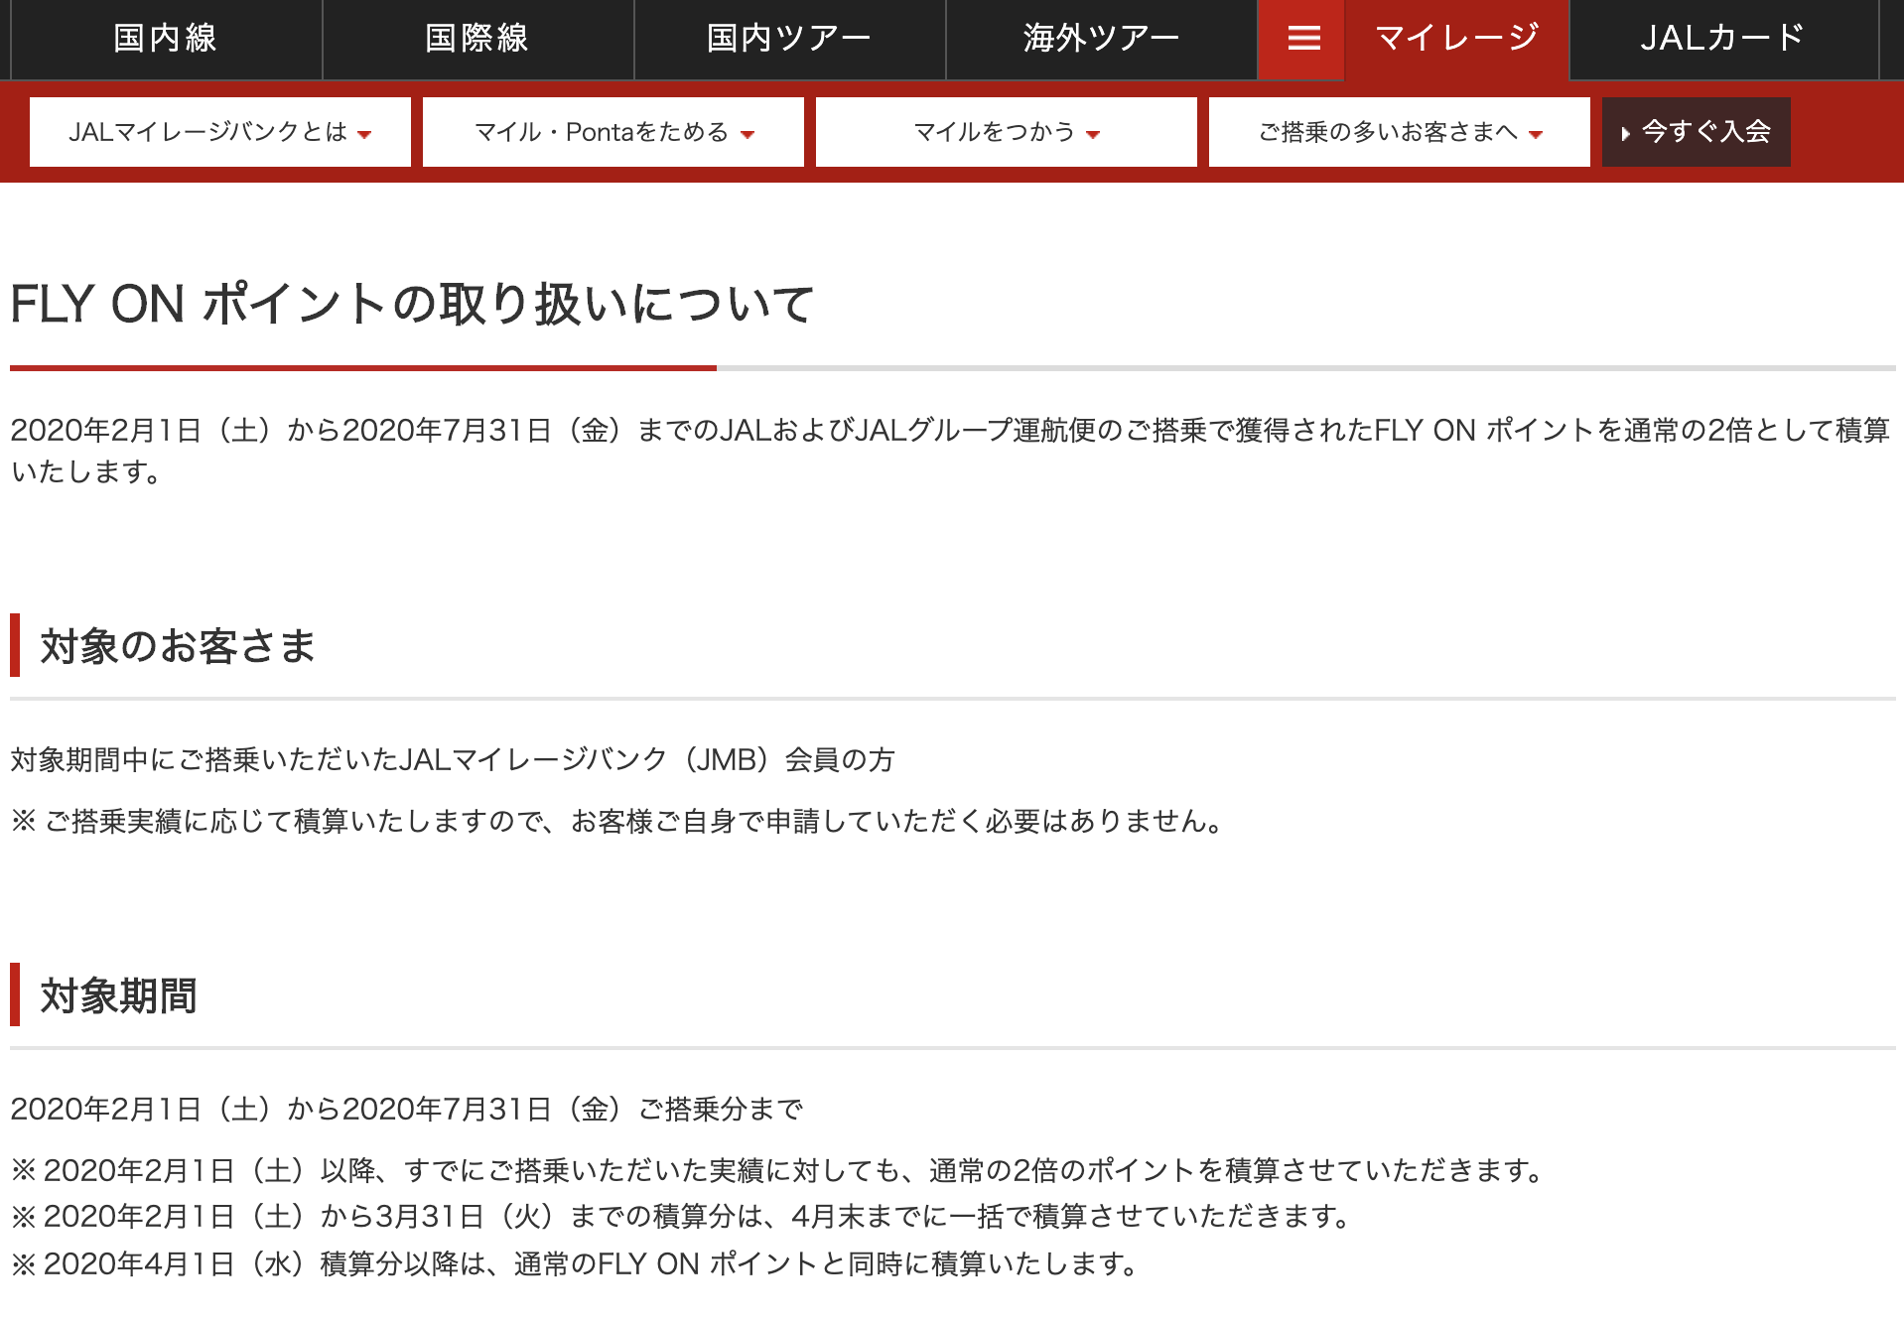1904x1322 pixels.
Task: Select the 国内ツアー tab
Action: (789, 39)
